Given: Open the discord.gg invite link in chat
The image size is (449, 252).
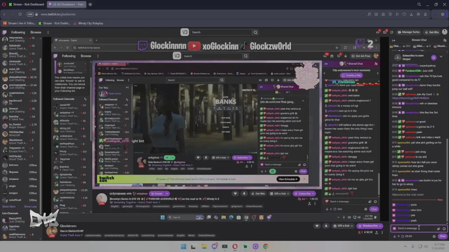Looking at the screenshot, I should coord(410,98).
